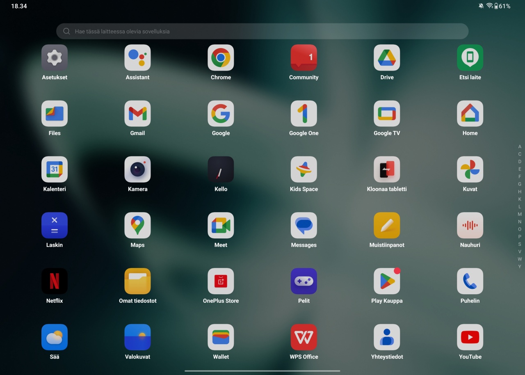Open the Kello clock app
This screenshot has height=375, width=525.
pos(221,169)
